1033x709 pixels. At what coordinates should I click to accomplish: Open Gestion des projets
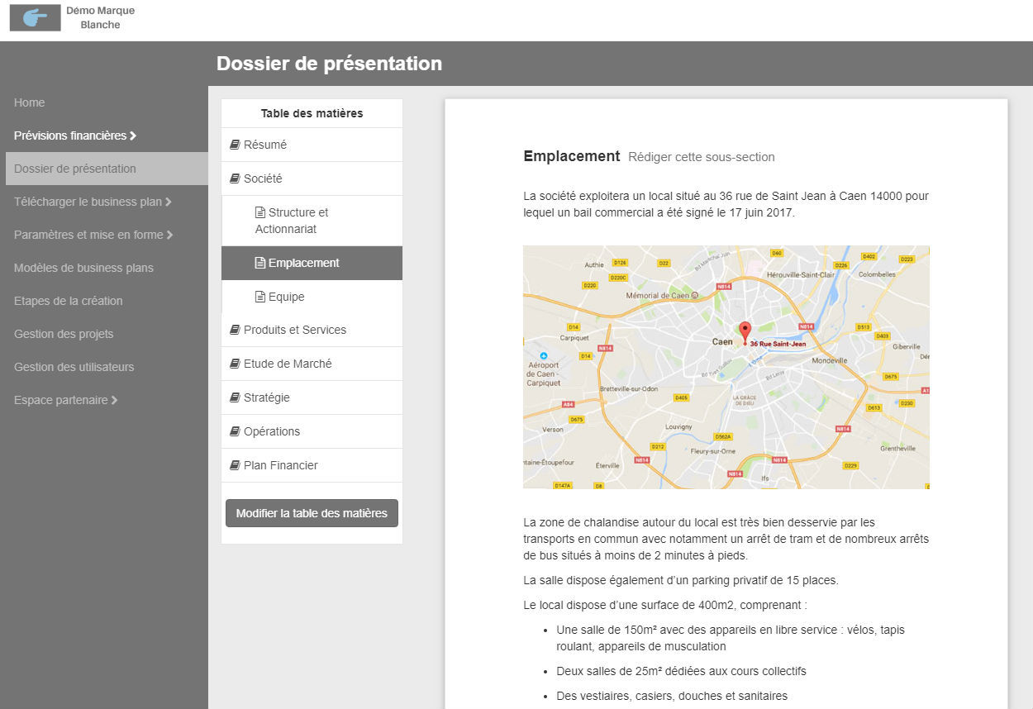[x=64, y=334]
